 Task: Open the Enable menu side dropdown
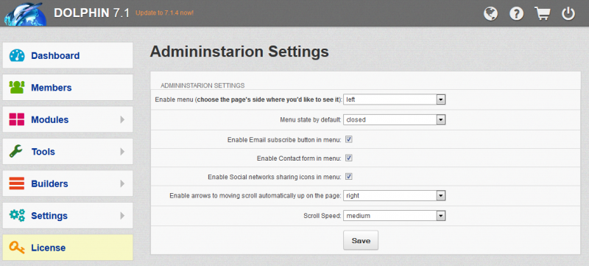click(x=395, y=99)
